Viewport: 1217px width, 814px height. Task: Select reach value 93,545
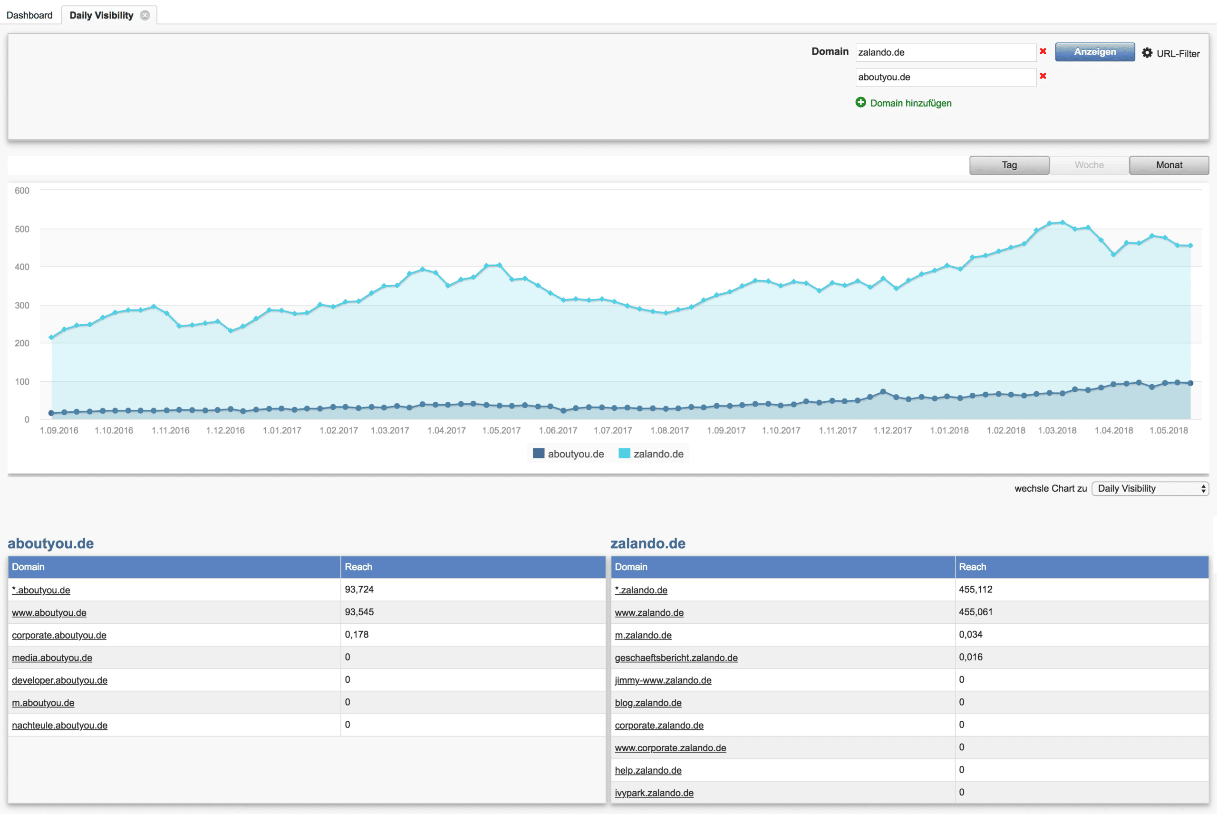tap(359, 612)
